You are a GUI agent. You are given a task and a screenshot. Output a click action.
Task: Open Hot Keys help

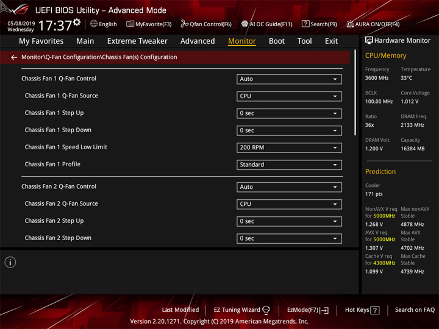pyautogui.click(x=362, y=310)
